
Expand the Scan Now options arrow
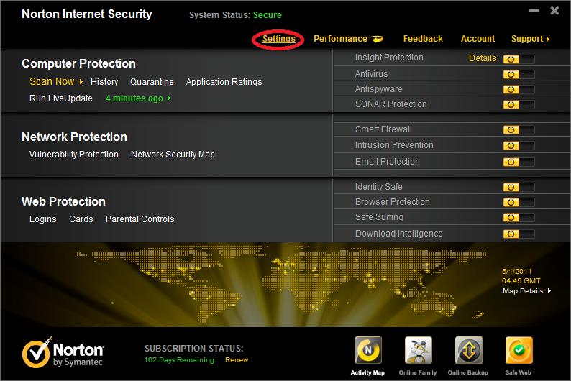81,82
